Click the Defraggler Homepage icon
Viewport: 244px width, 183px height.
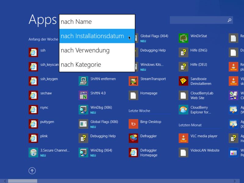tap(133, 152)
